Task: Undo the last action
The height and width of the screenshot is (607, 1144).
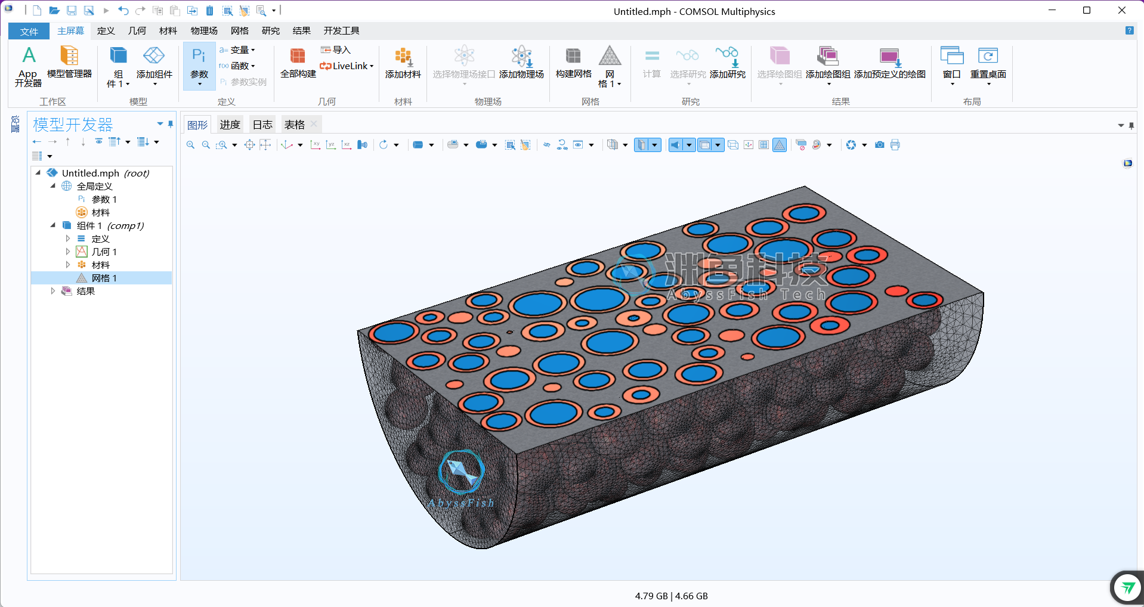Action: [123, 11]
